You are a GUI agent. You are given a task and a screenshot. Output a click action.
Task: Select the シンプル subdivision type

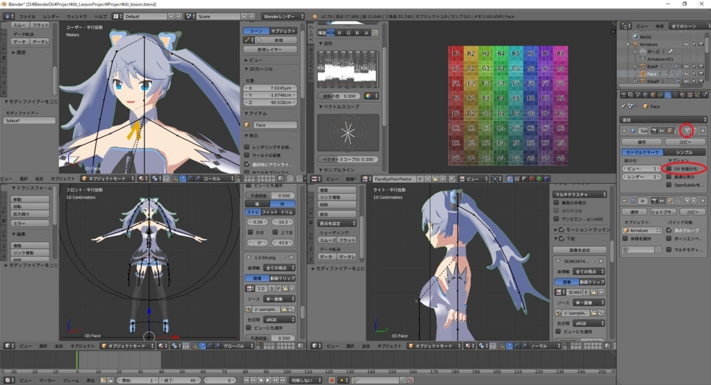[x=684, y=152]
